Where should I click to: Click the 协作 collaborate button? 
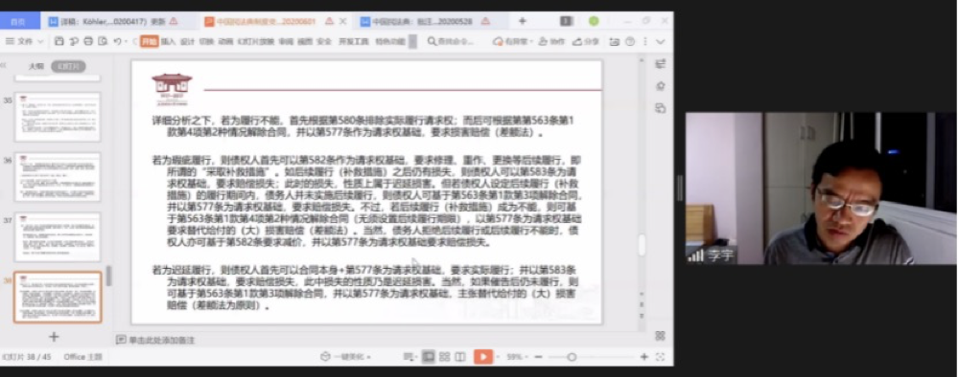[x=552, y=41]
